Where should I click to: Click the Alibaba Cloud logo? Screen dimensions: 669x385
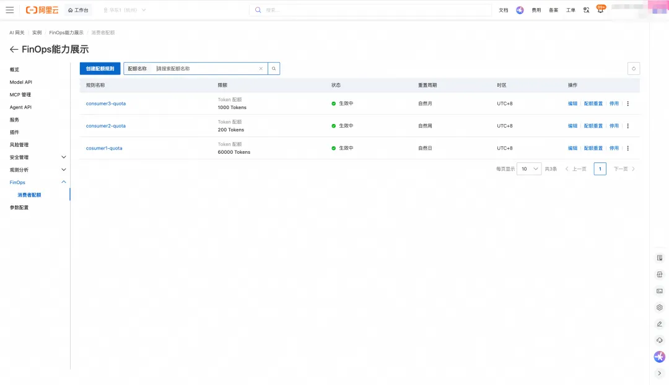(42, 10)
